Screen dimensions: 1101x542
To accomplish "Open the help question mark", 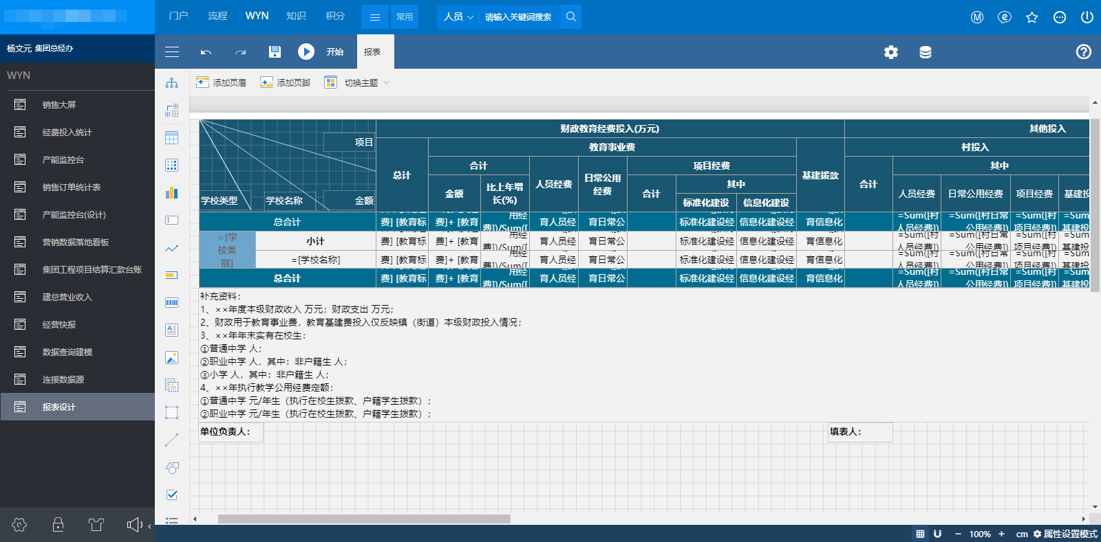I will [1084, 52].
